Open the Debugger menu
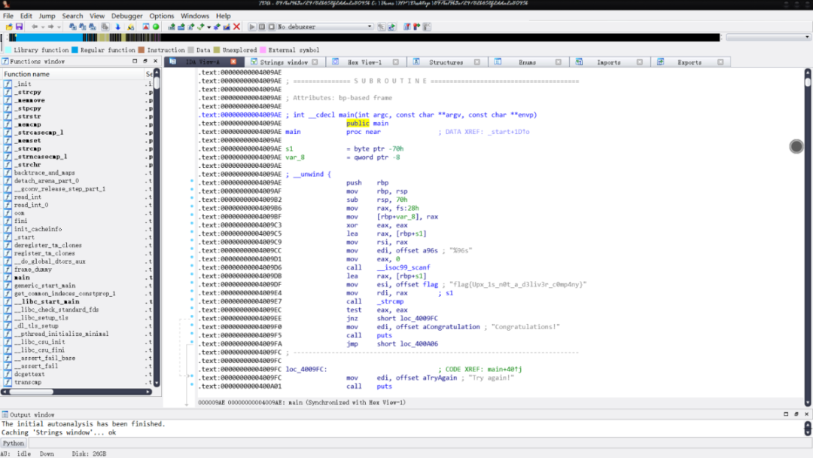 pos(126,16)
